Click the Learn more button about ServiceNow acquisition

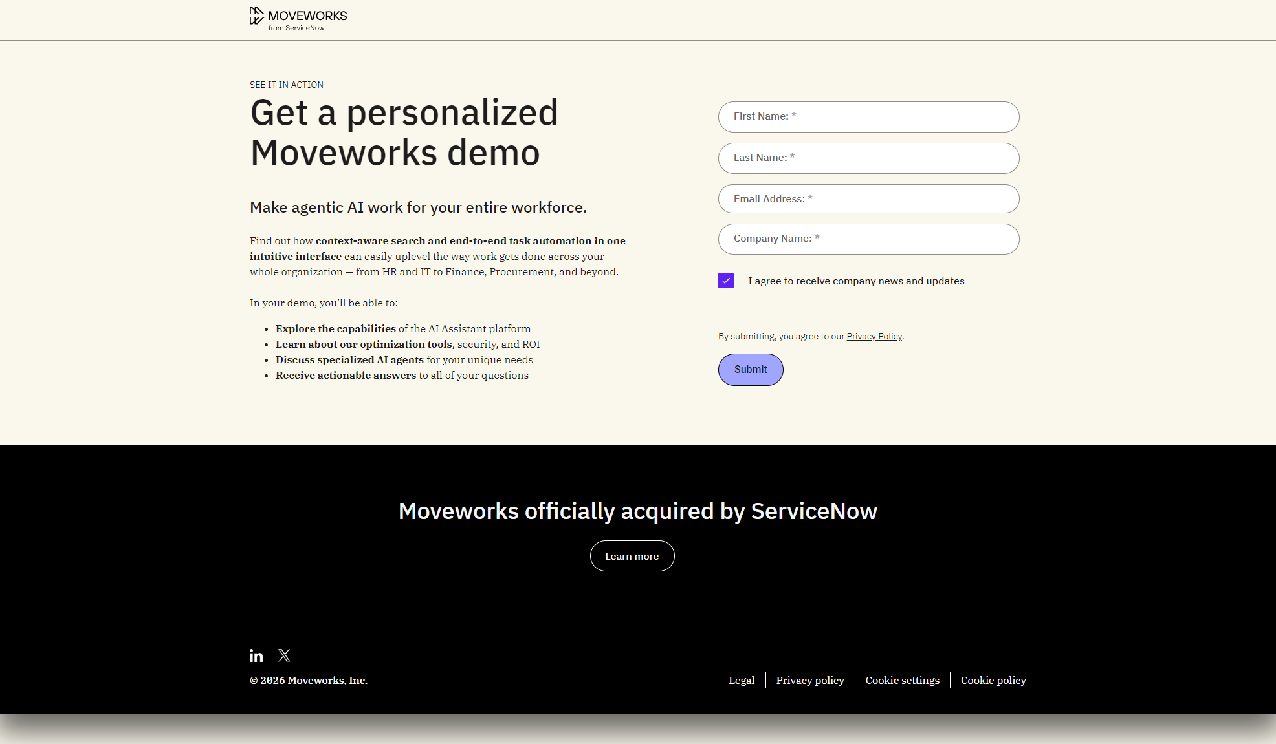click(x=632, y=555)
